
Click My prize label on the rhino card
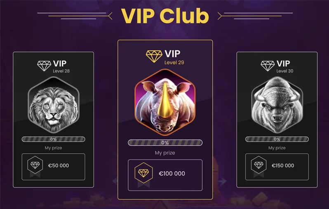(165, 153)
